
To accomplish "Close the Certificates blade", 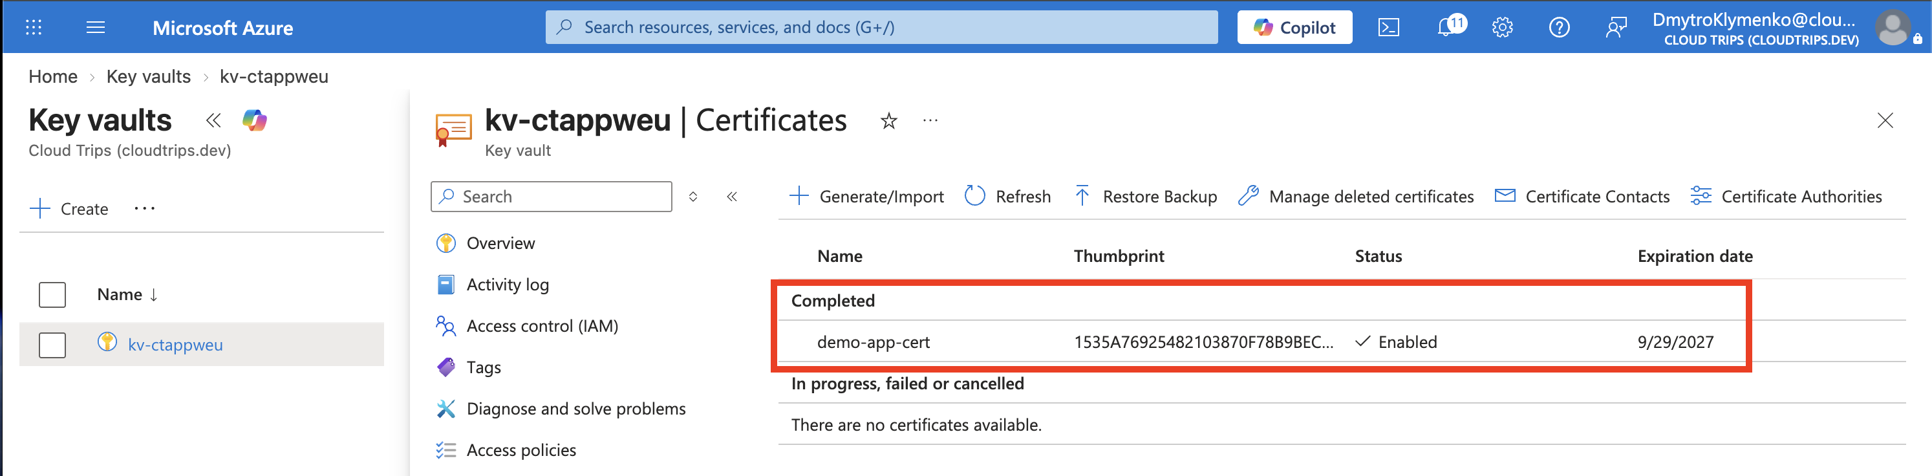I will coord(1885,121).
